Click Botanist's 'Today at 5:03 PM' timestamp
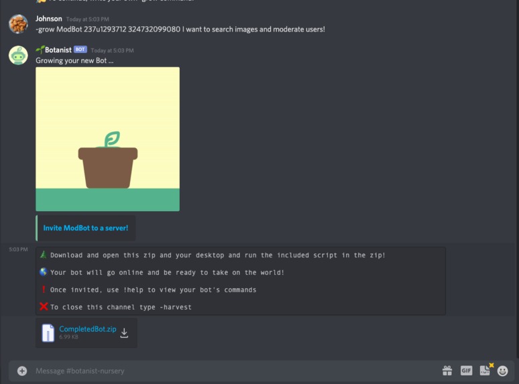 pyautogui.click(x=112, y=51)
